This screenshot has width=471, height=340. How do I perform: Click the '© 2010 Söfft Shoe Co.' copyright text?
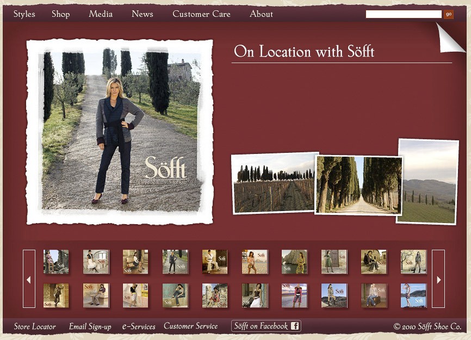click(427, 326)
